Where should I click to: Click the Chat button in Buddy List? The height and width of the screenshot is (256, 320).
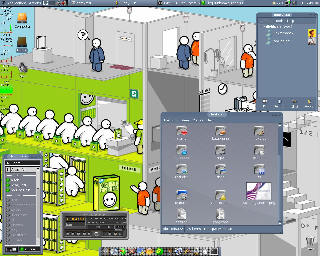coord(294,104)
